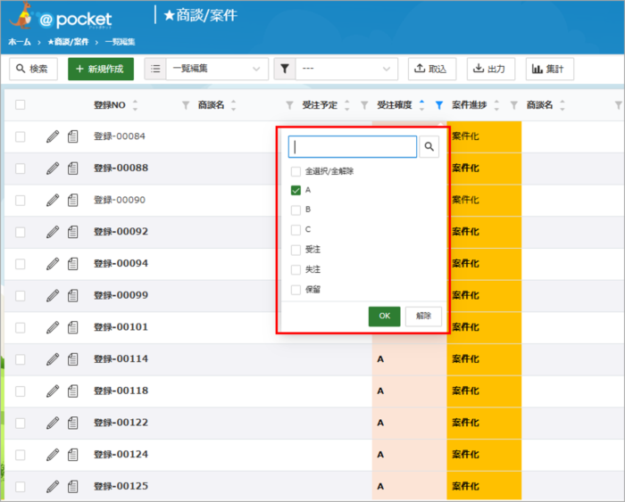The width and height of the screenshot is (625, 502).
Task: Open detail document icon for 登録-00094
Action: coord(72,264)
